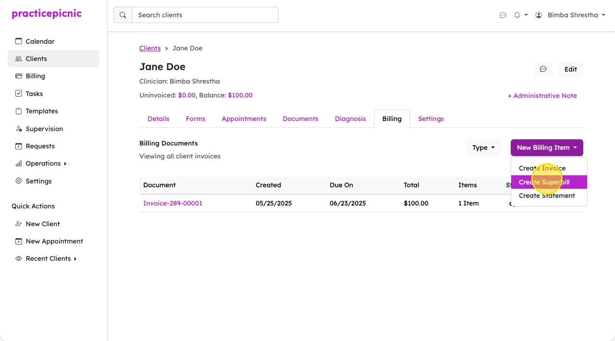Image resolution: width=615 pixels, height=341 pixels.
Task: Click the Due On column header
Action: point(342,185)
